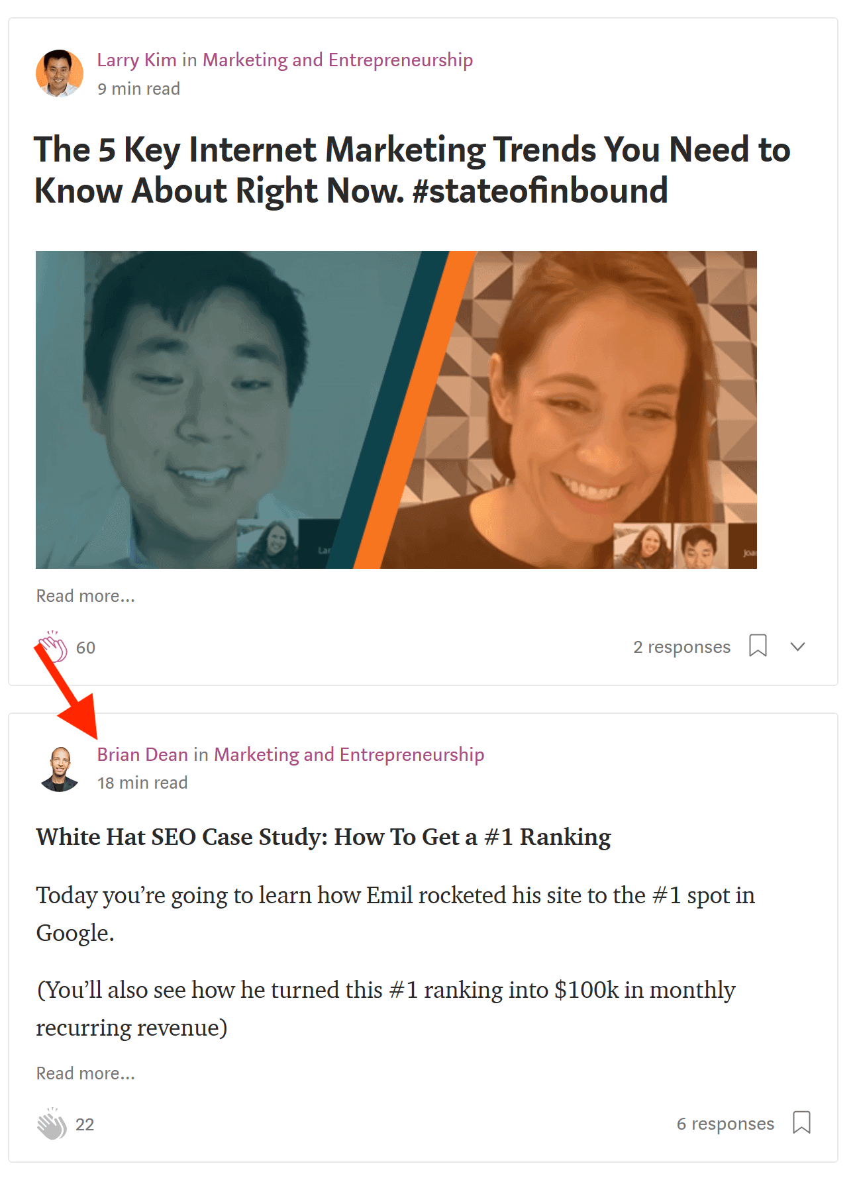This screenshot has width=857, height=1182.
Task: Expand the chevron menu beside bookmark
Action: point(797,646)
